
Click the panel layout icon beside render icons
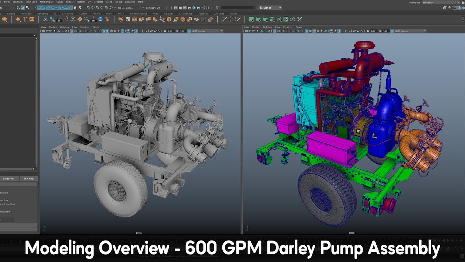pos(218,8)
